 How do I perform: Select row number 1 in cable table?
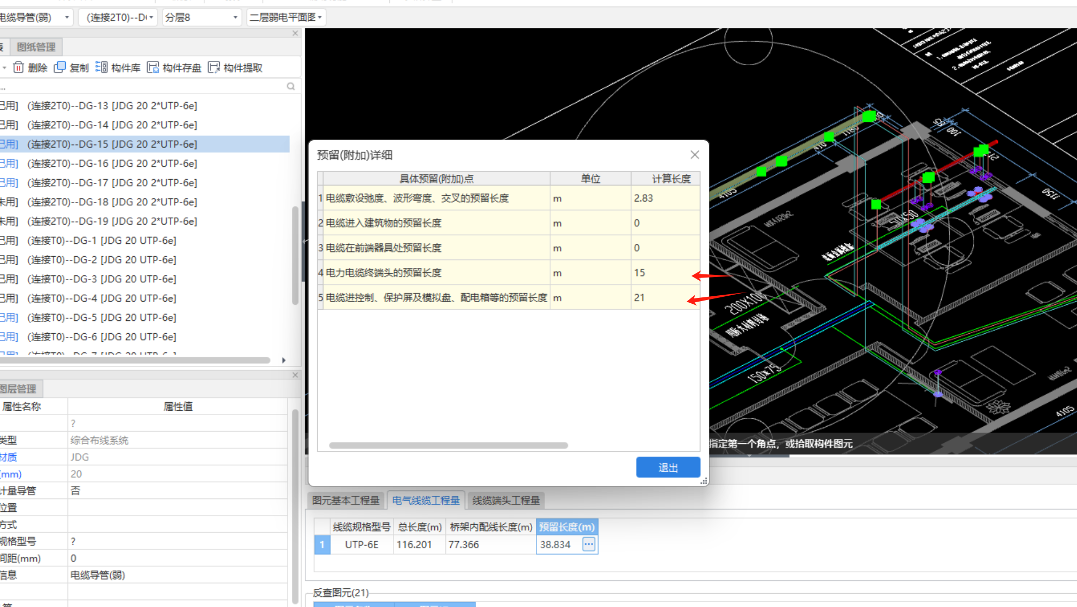point(322,544)
